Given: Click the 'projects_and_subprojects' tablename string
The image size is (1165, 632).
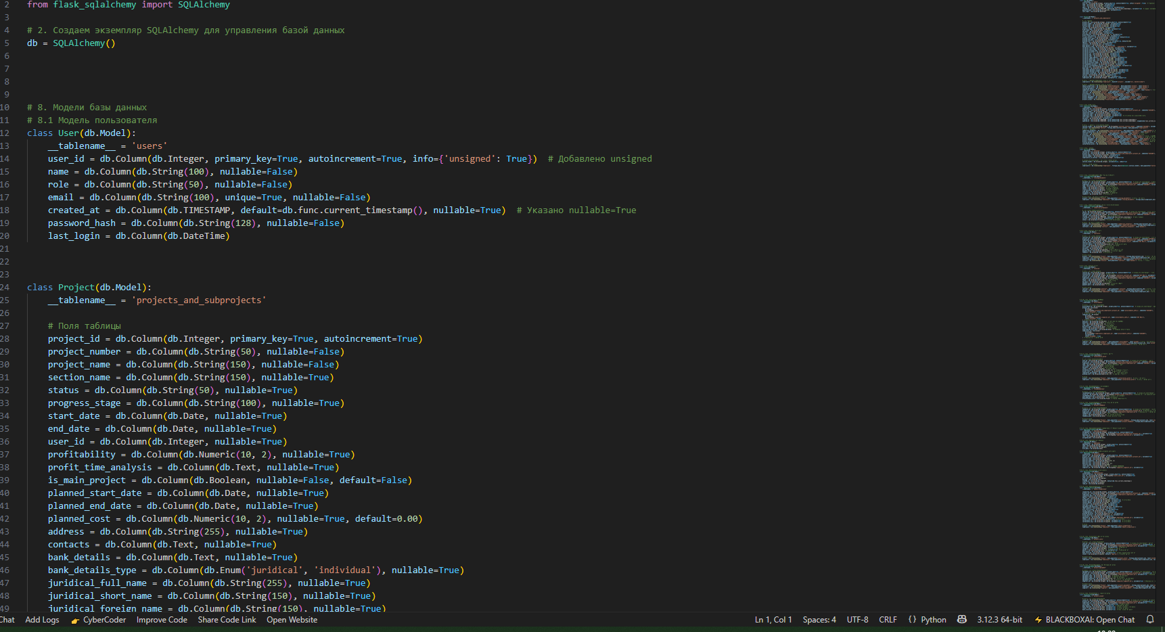Looking at the screenshot, I should pos(199,300).
